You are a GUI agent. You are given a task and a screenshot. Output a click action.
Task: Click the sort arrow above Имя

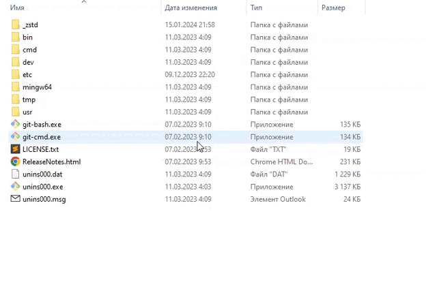84,1
